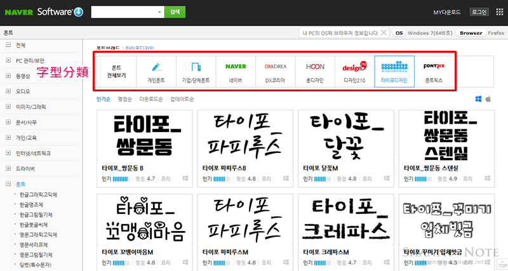This screenshot has width=508, height=271.
Task: Click the OS label in info bar
Action: coord(399,33)
